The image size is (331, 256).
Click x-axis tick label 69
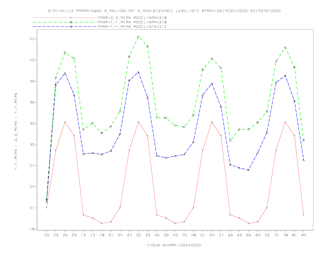pyautogui.click(x=258, y=235)
